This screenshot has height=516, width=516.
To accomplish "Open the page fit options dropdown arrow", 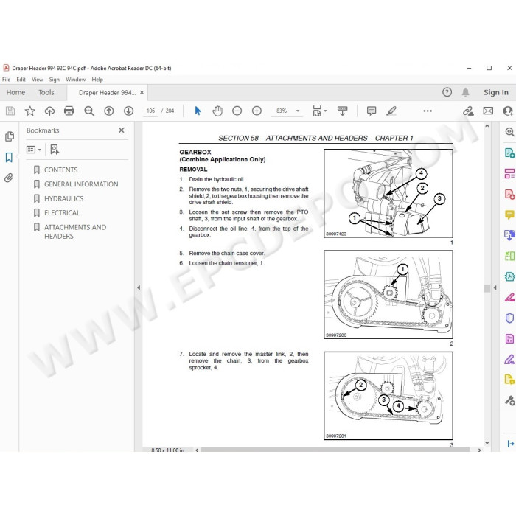I will (325, 111).
